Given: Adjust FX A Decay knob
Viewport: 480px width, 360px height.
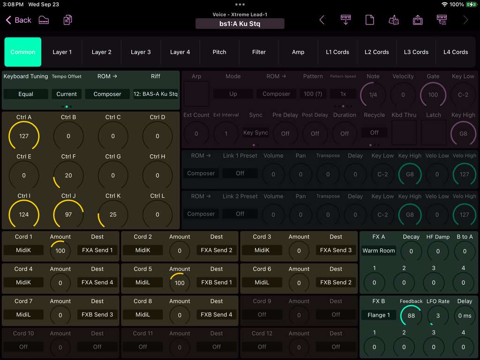Looking at the screenshot, I should tap(411, 251).
